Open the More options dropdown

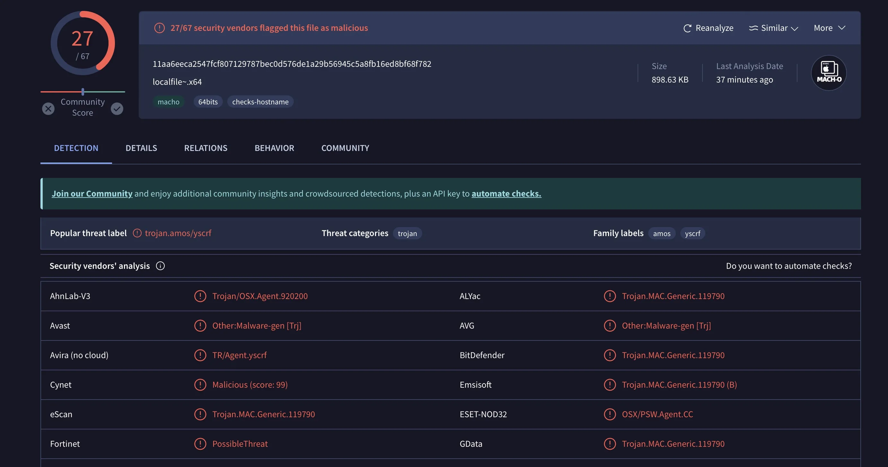(x=829, y=28)
